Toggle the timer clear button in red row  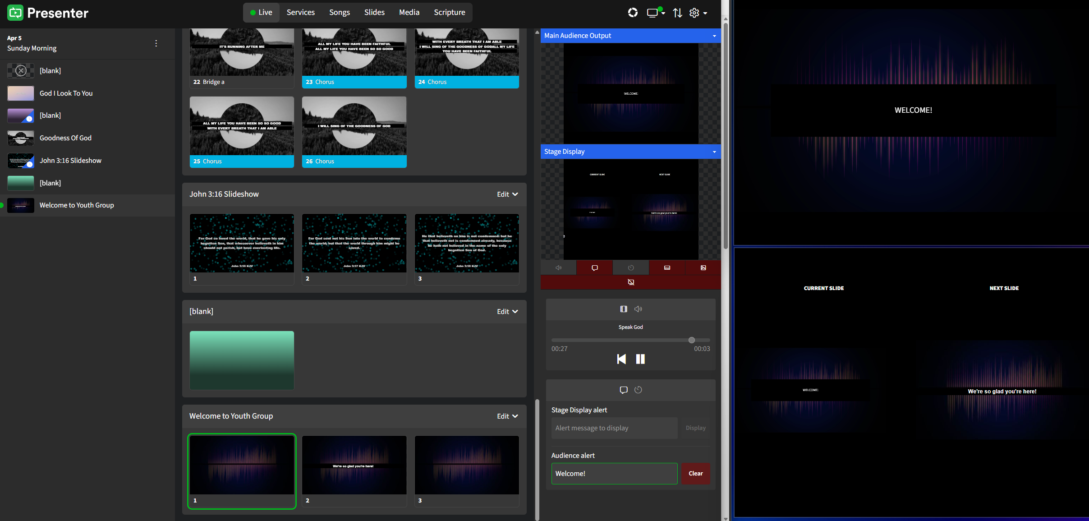[x=631, y=268]
